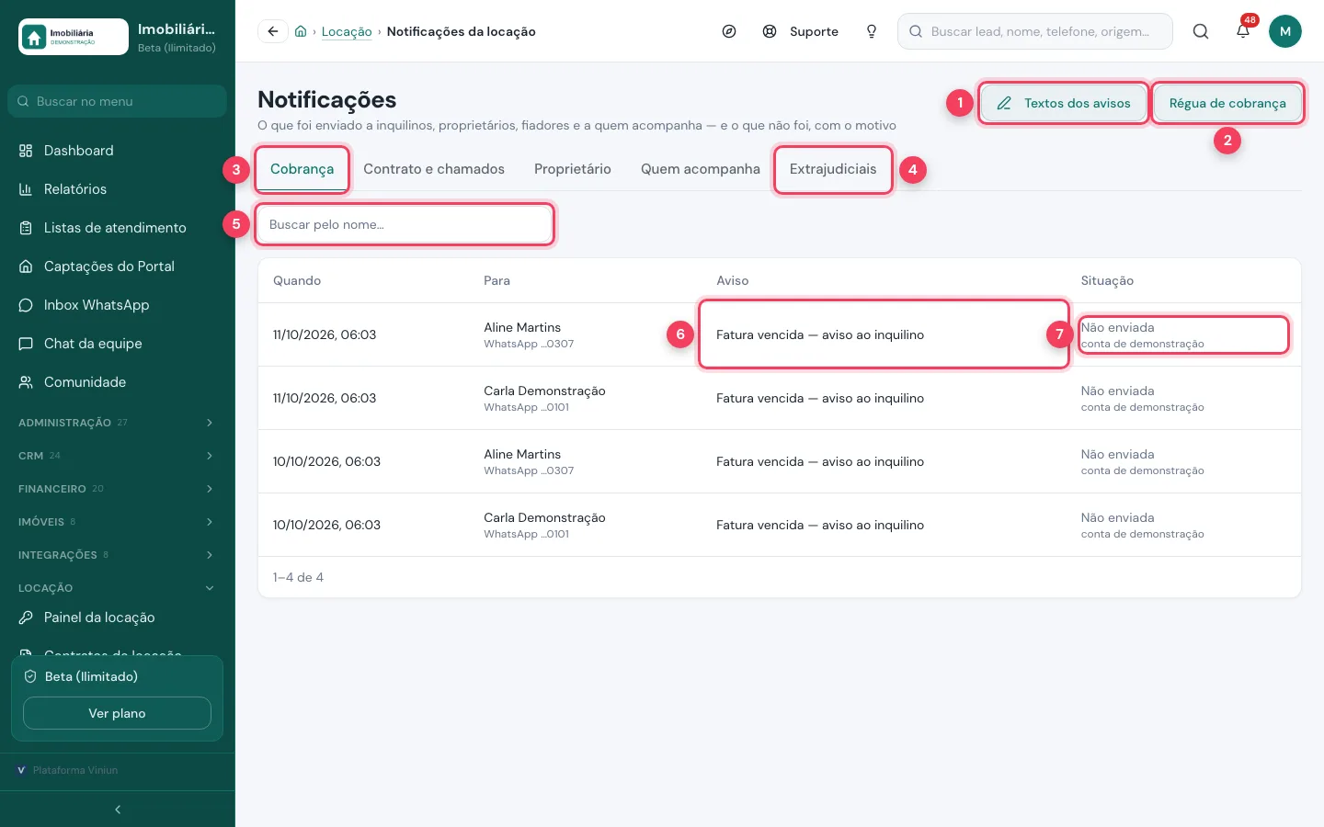Screen dimensions: 1324x827
Task: Collapse the LOCAÇÃO section
Action: click(117, 588)
